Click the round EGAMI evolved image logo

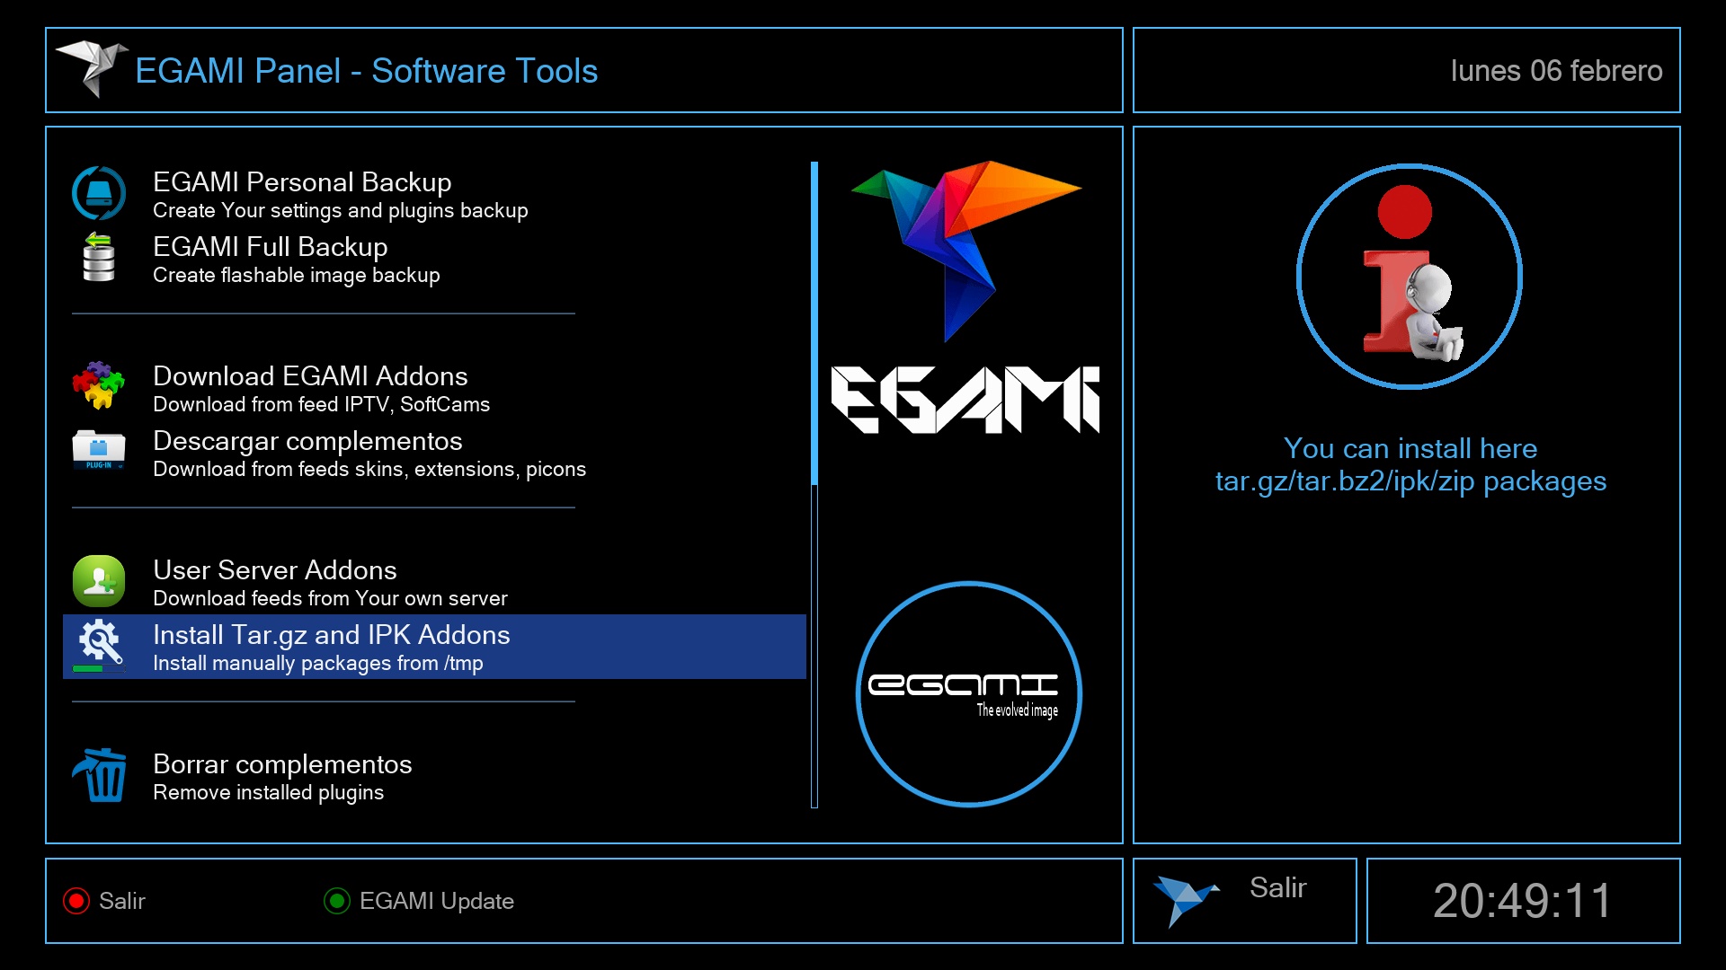[x=968, y=694]
